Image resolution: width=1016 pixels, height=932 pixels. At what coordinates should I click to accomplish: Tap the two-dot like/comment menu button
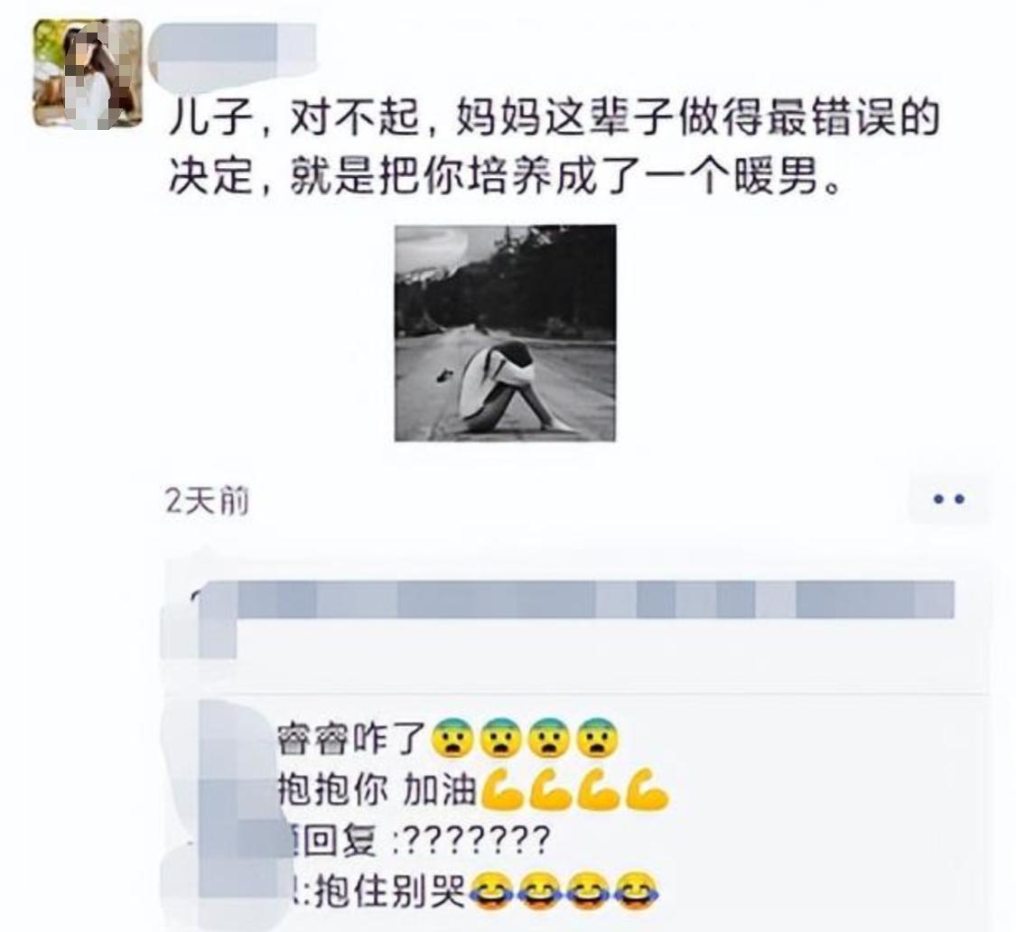point(948,499)
